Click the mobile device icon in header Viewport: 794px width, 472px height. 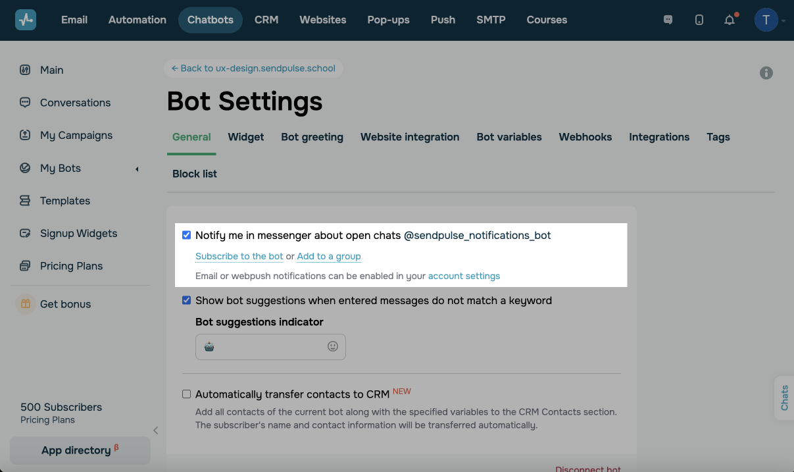coord(699,20)
